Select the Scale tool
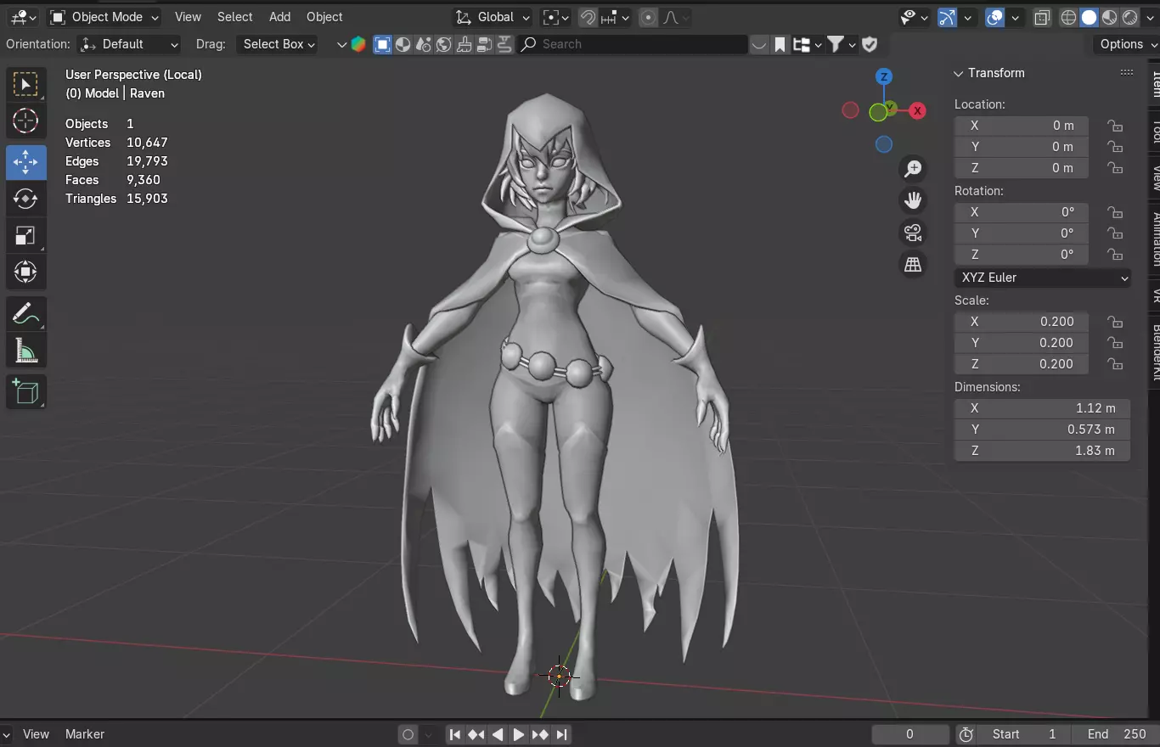This screenshot has width=1160, height=747. 25,236
